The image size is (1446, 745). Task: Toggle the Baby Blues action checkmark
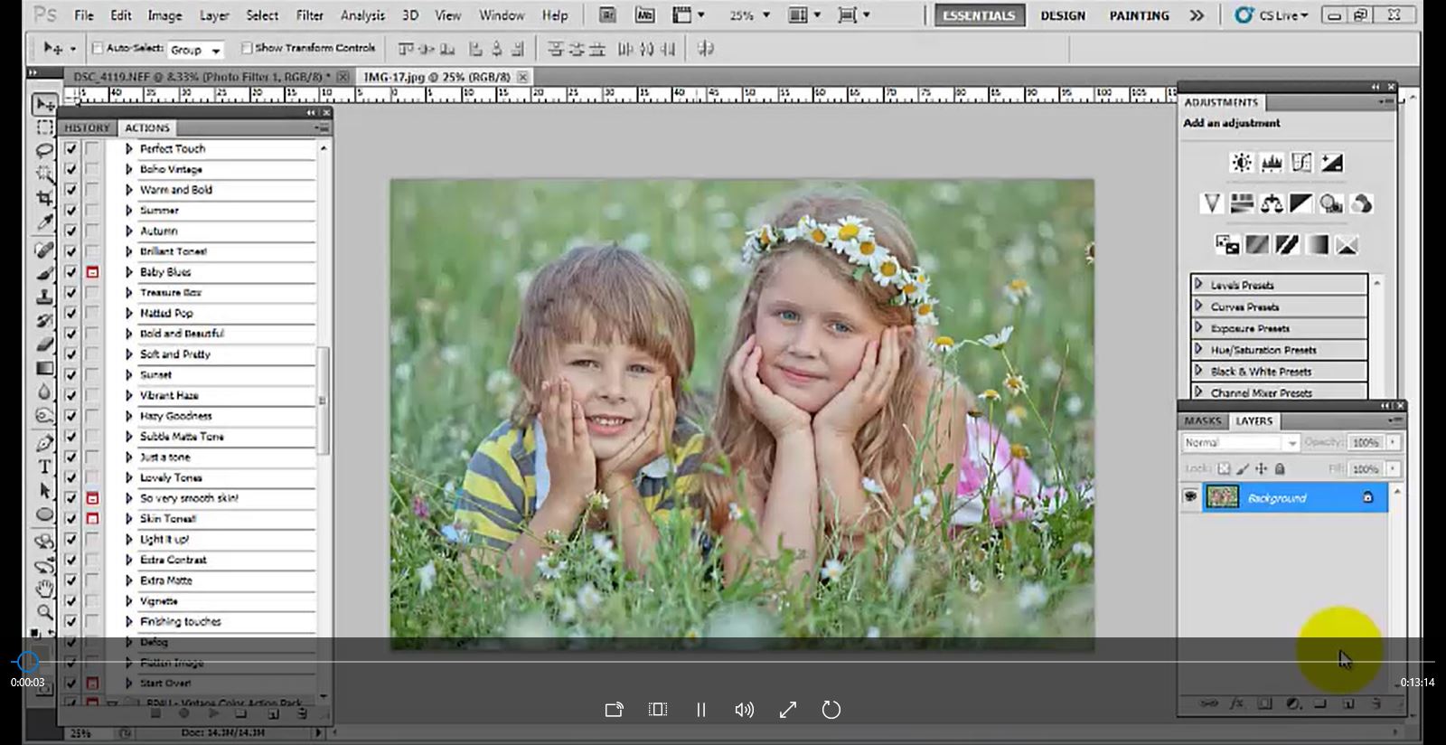pos(71,272)
